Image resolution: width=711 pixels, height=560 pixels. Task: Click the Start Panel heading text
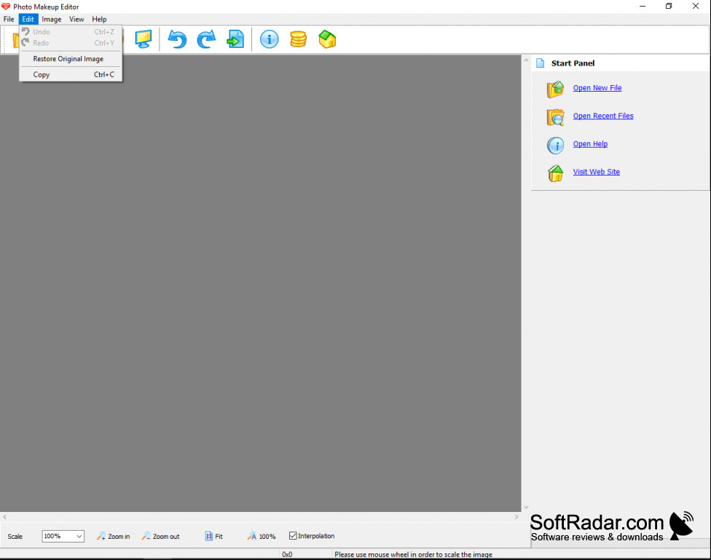pyautogui.click(x=573, y=63)
